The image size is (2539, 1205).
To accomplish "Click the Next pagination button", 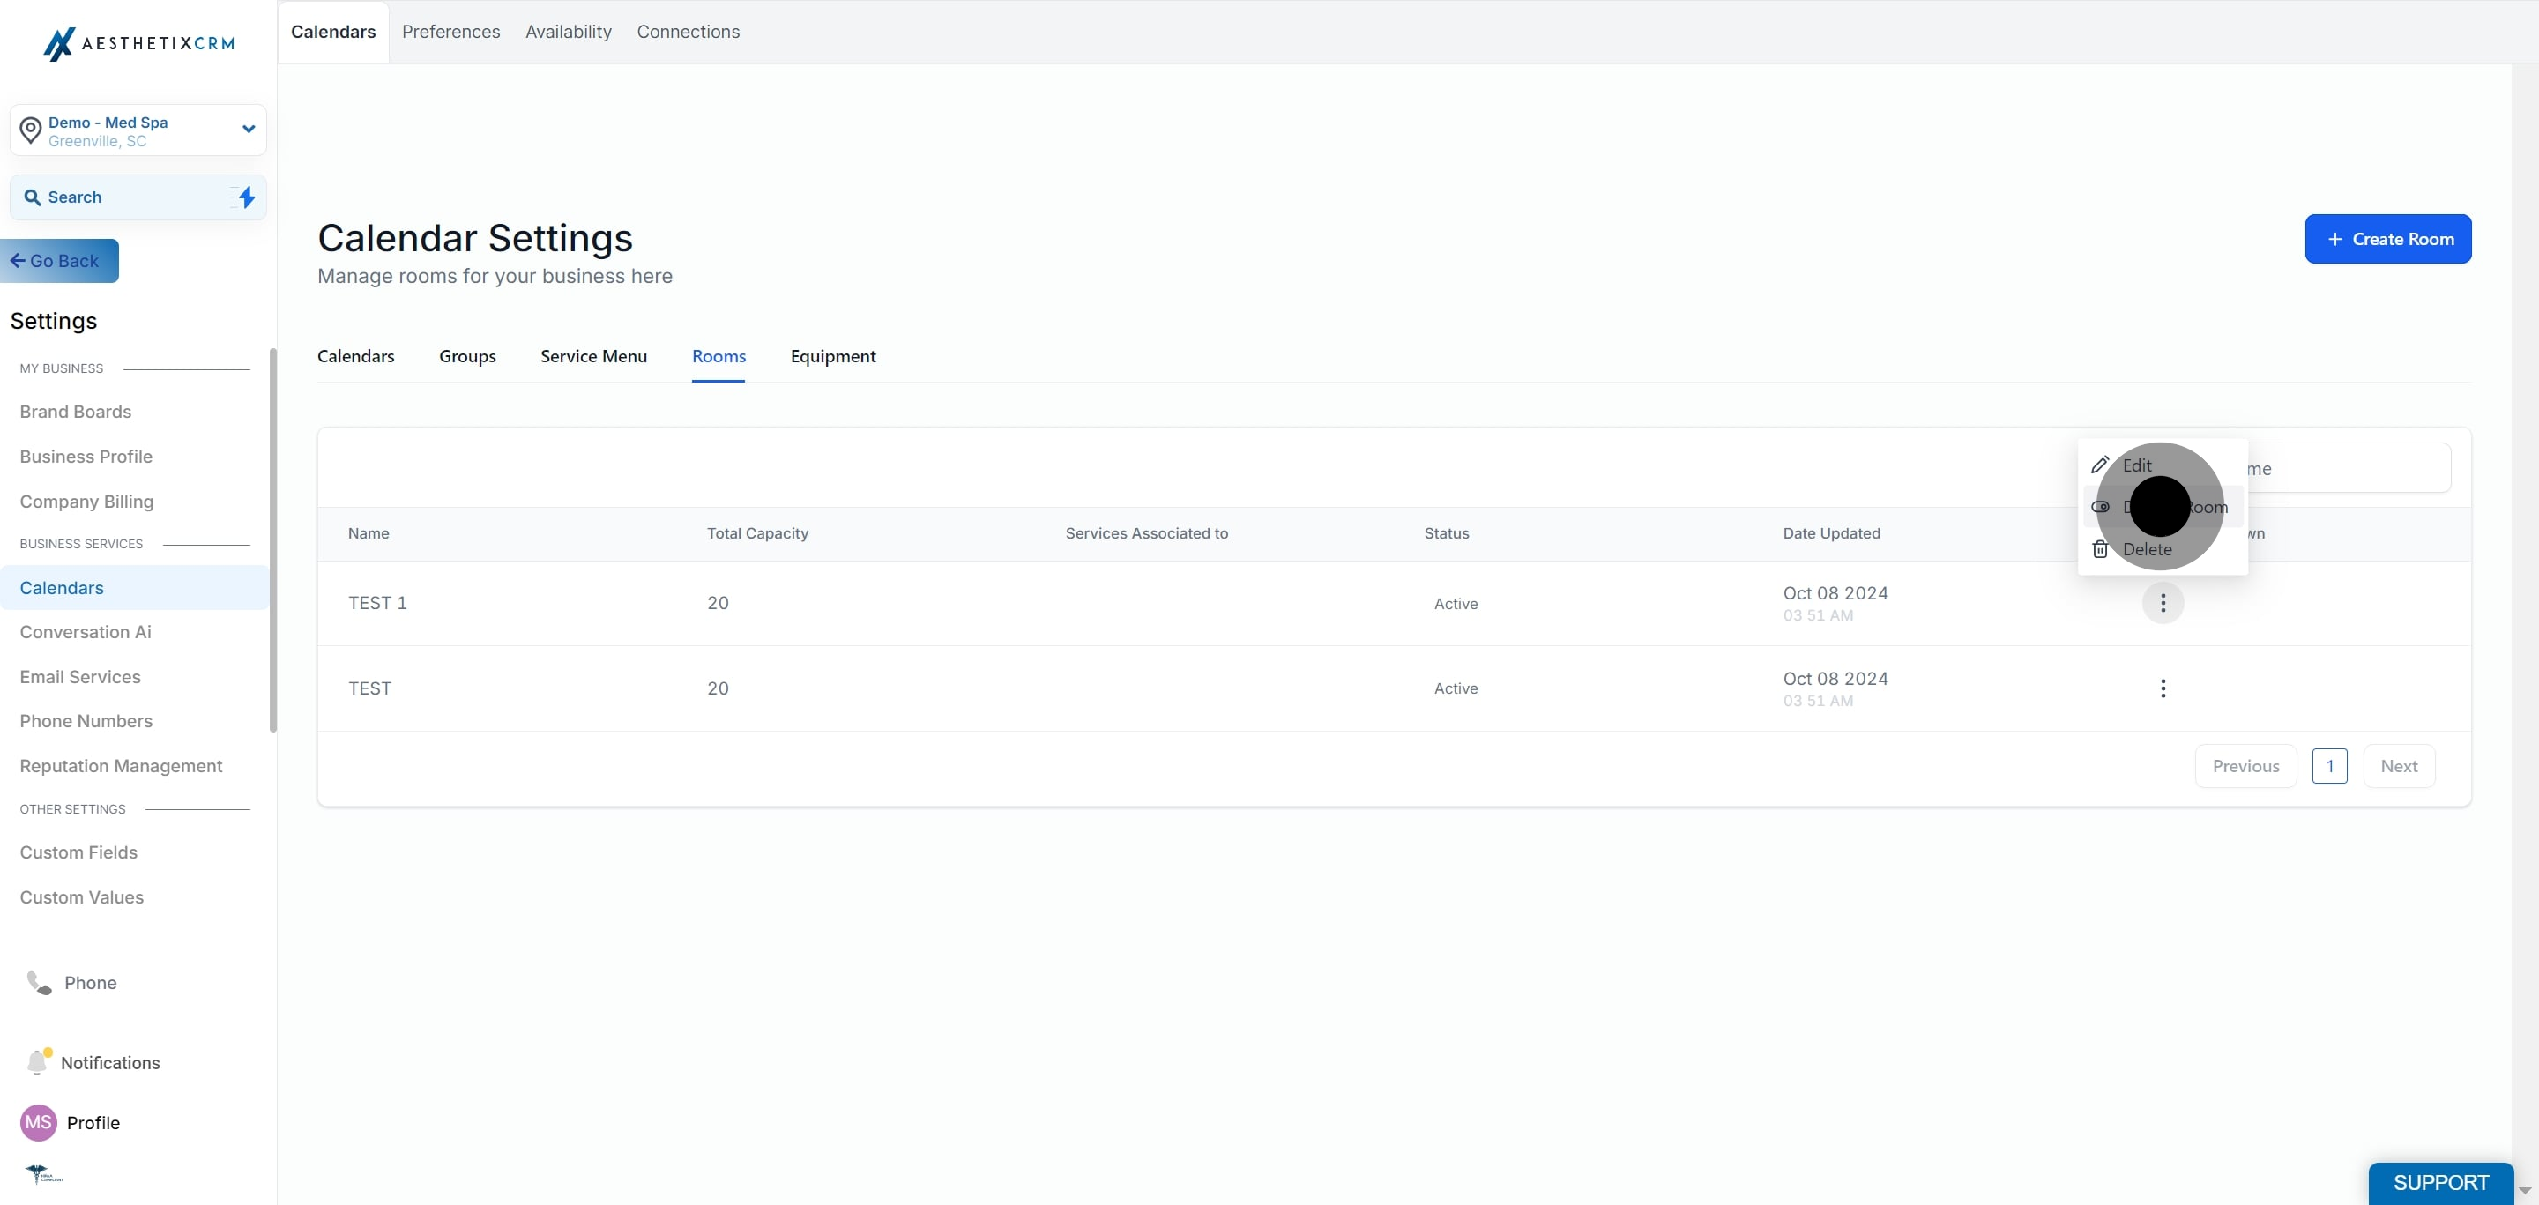I will pos(2398,765).
